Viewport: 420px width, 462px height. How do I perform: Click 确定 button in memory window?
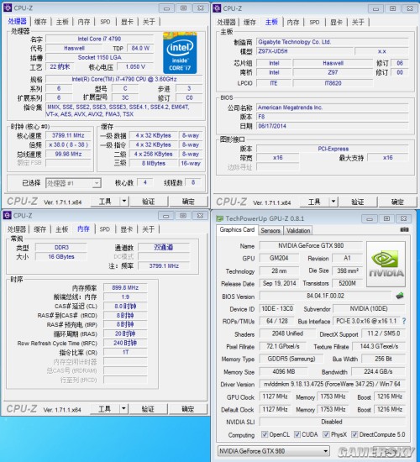pyautogui.click(x=188, y=409)
